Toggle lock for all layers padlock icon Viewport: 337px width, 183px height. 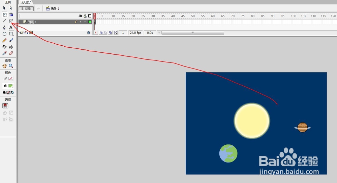pos(85,16)
